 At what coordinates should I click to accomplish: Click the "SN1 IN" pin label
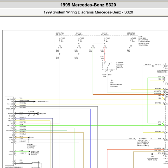11,118
